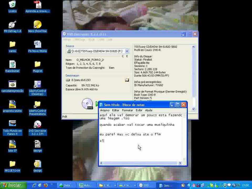Launch Nero ShowTime from the desktop
252x189 pixels.
pos(38,27)
